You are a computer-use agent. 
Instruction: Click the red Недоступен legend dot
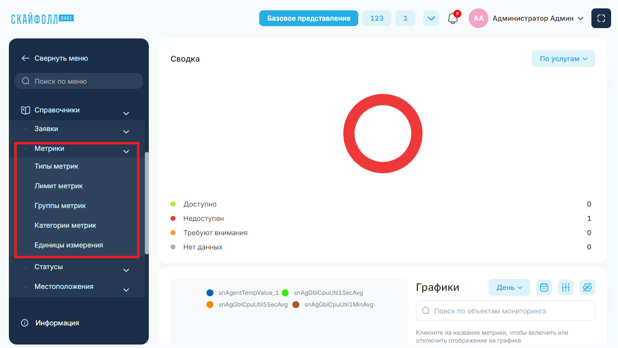coord(173,218)
